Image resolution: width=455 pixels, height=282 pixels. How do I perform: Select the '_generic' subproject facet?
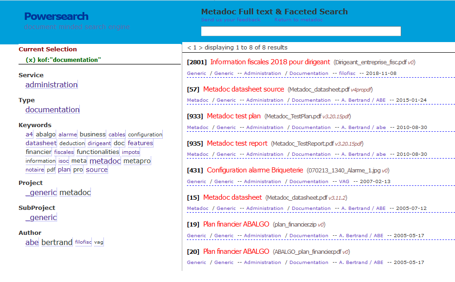tap(41, 217)
